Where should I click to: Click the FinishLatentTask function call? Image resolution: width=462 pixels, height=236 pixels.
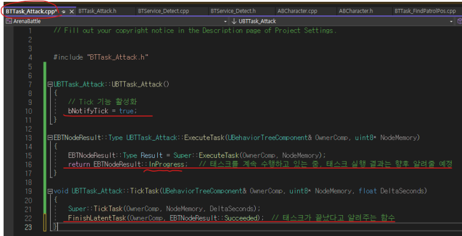pyautogui.click(x=97, y=218)
